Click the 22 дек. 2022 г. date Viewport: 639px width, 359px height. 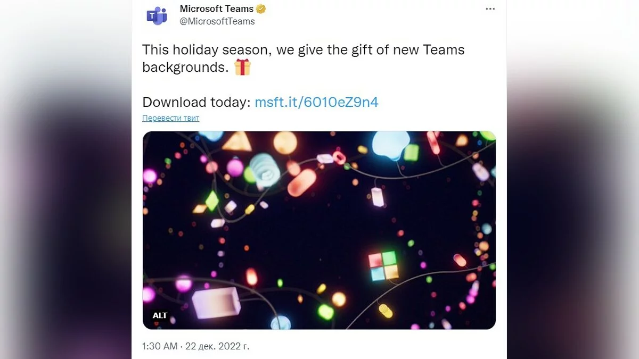(x=217, y=346)
